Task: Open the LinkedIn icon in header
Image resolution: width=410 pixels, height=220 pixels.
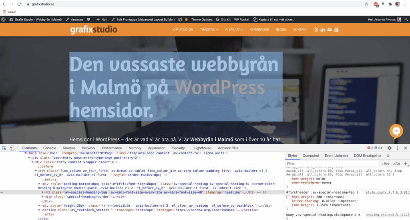Action: pos(322,30)
